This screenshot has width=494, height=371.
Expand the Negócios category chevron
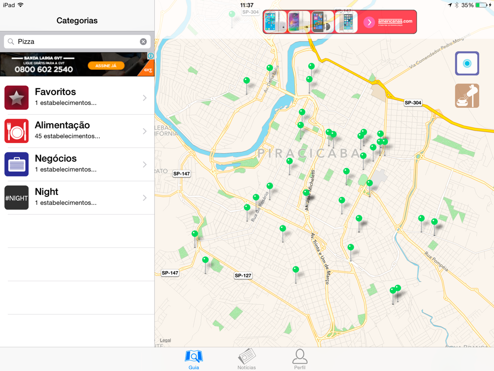coord(145,164)
